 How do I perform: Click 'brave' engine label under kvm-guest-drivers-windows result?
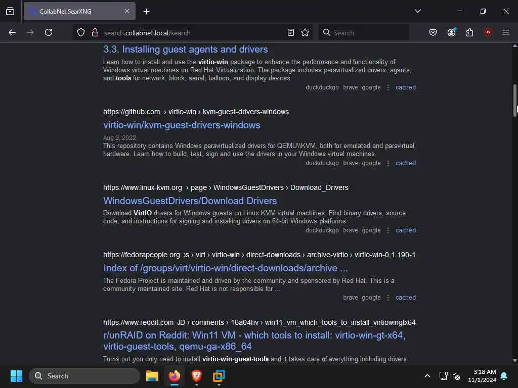pos(351,163)
